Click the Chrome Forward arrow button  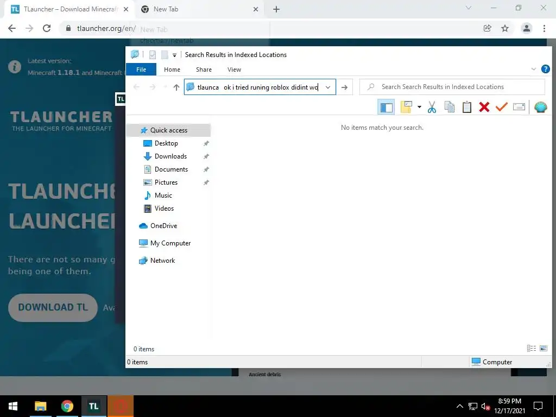pos(29,28)
